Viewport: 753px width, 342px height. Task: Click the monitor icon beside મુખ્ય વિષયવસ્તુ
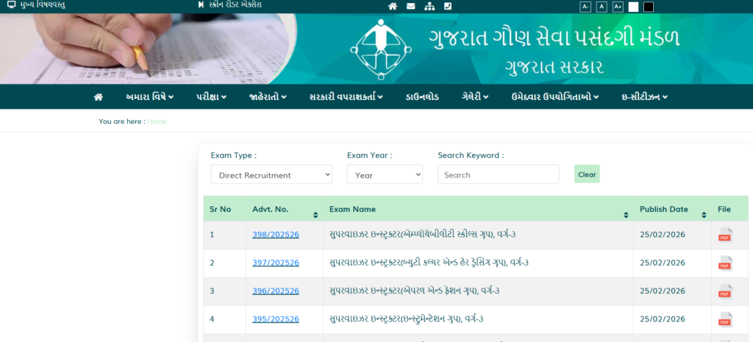tap(12, 5)
